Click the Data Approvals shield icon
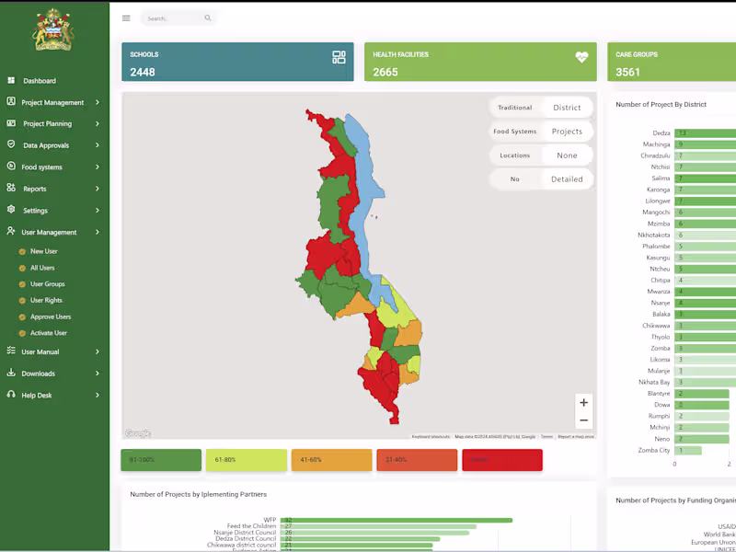Screen dimensions: 736x552 pyautogui.click(x=11, y=144)
